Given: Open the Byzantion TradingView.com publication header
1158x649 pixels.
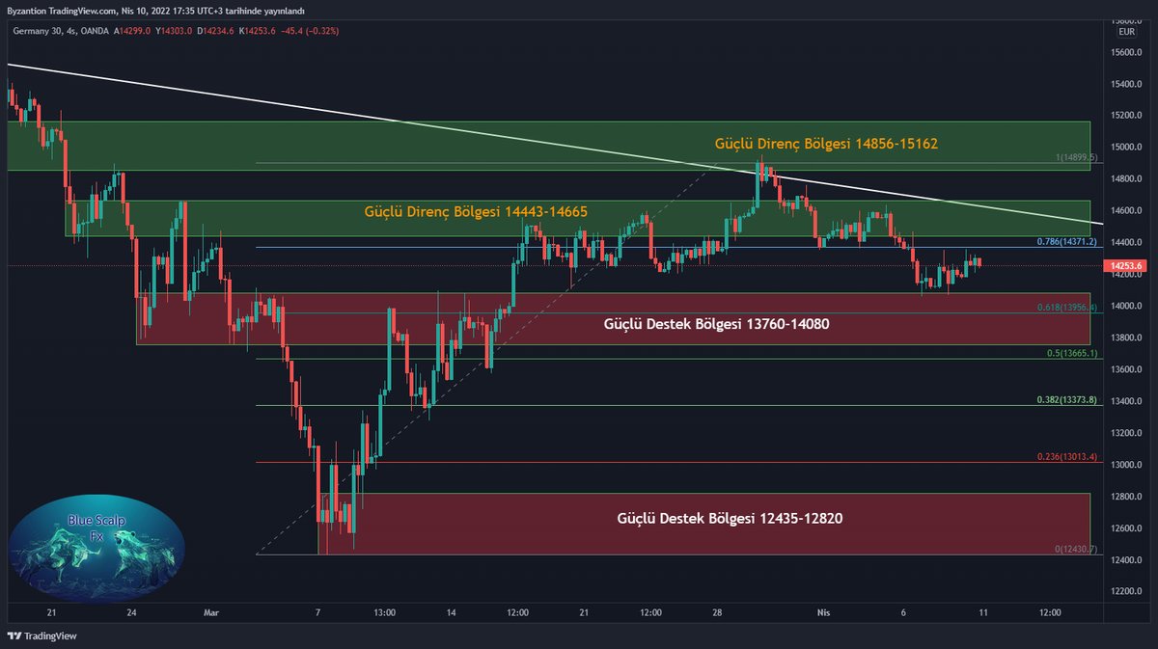Looking at the screenshot, I should pos(154,12).
